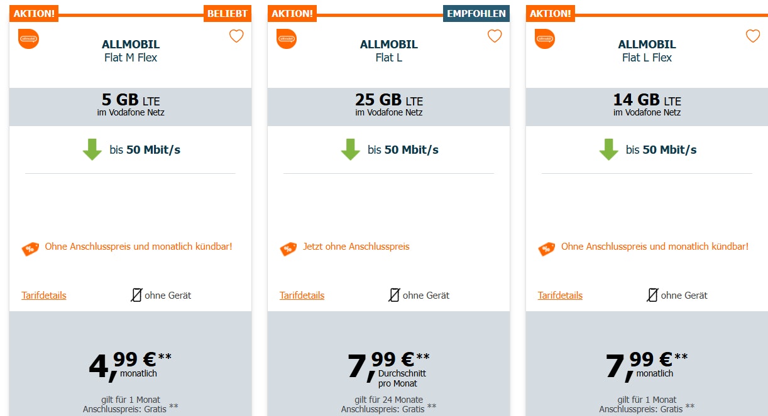This screenshot has height=416, width=768.
Task: Open Tarifdetails for Flat L
Action: [302, 296]
